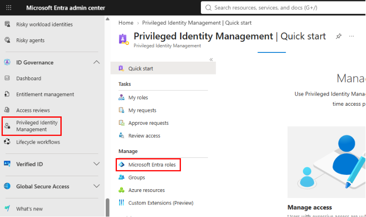Click the My roles icon
This screenshot has width=366, height=217.
pos(122,97)
